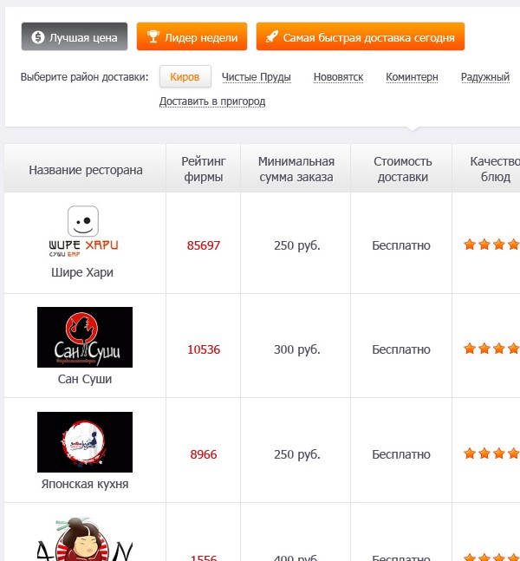520x561 pixels.
Task: Open 'Доставить в пригород' link
Action: tap(212, 101)
